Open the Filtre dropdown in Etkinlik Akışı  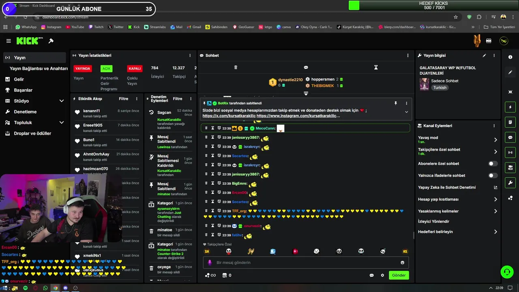click(x=124, y=99)
